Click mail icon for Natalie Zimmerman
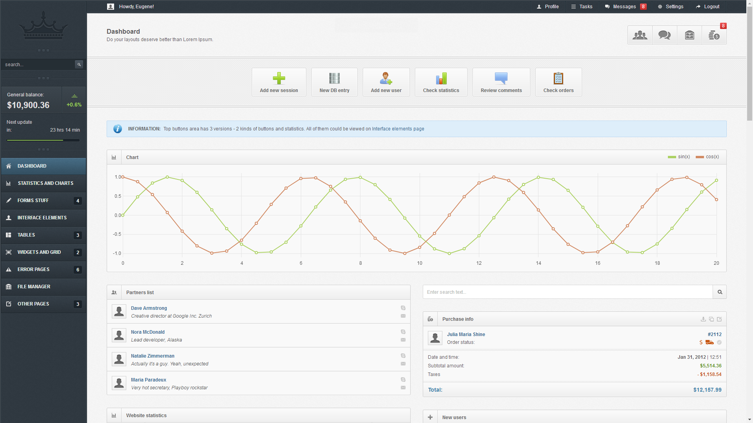Viewport: 753px width, 423px height. click(x=403, y=364)
